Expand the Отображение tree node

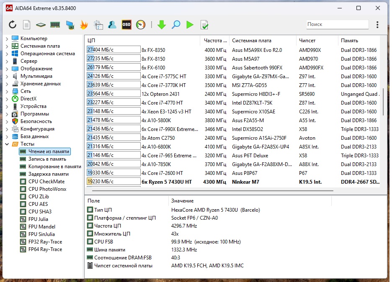(7, 69)
